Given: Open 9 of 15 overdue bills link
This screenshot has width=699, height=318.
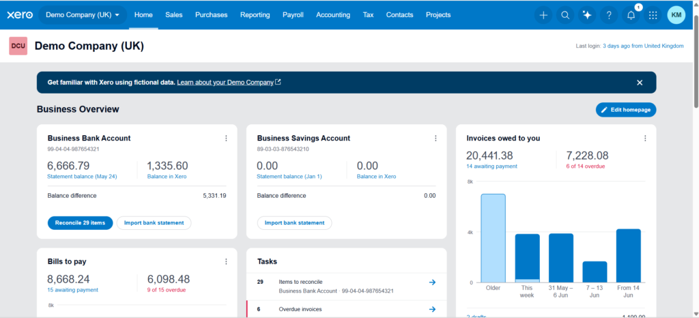Looking at the screenshot, I should point(167,289).
